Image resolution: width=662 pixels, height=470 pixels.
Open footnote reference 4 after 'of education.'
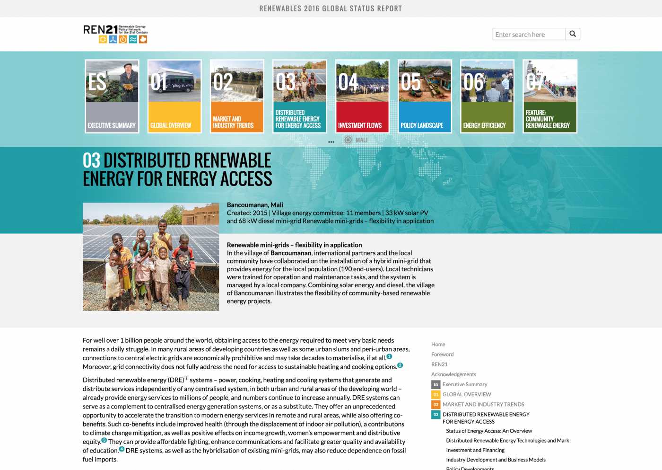point(122,449)
